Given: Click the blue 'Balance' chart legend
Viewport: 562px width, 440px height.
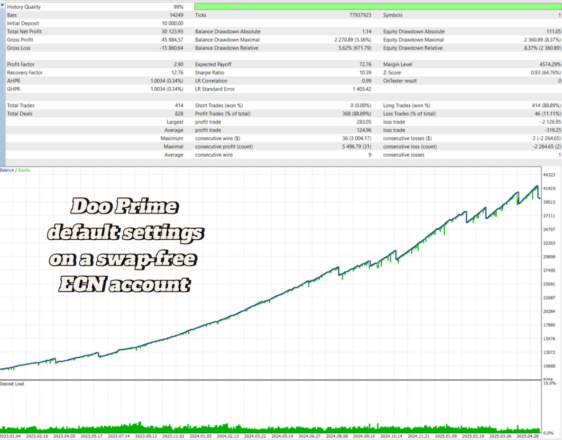Looking at the screenshot, I should coord(7,170).
